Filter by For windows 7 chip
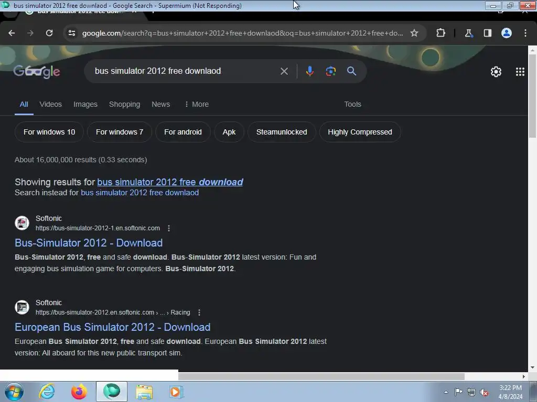537x402 pixels. click(x=120, y=132)
